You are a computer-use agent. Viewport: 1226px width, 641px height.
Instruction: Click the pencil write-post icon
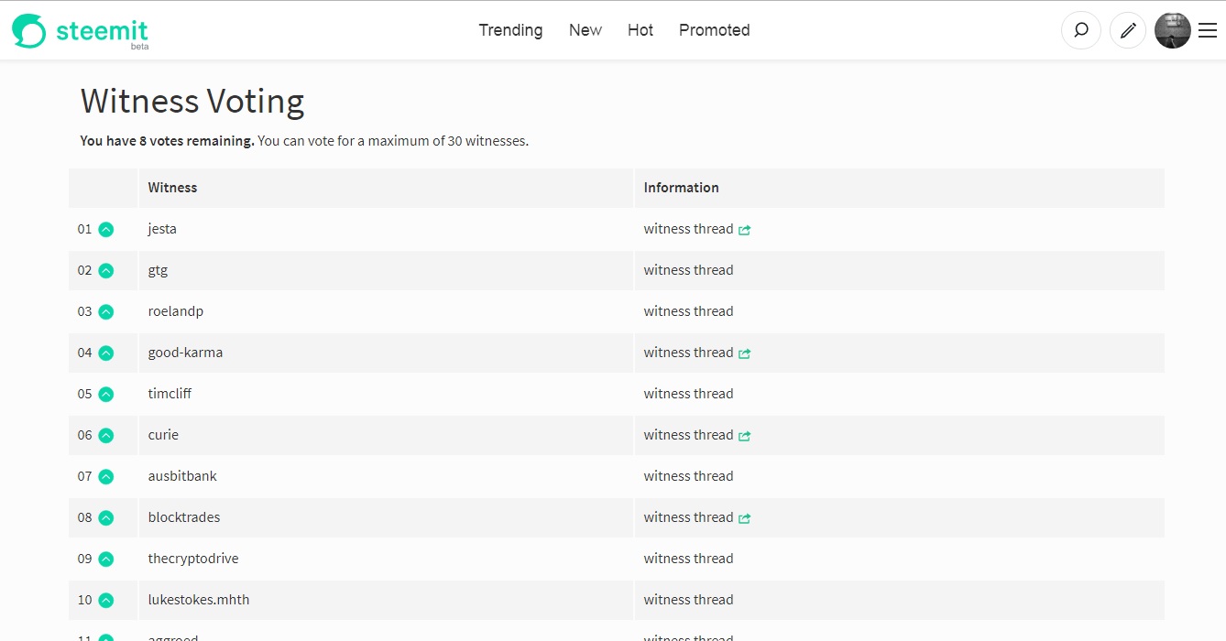pyautogui.click(x=1128, y=30)
